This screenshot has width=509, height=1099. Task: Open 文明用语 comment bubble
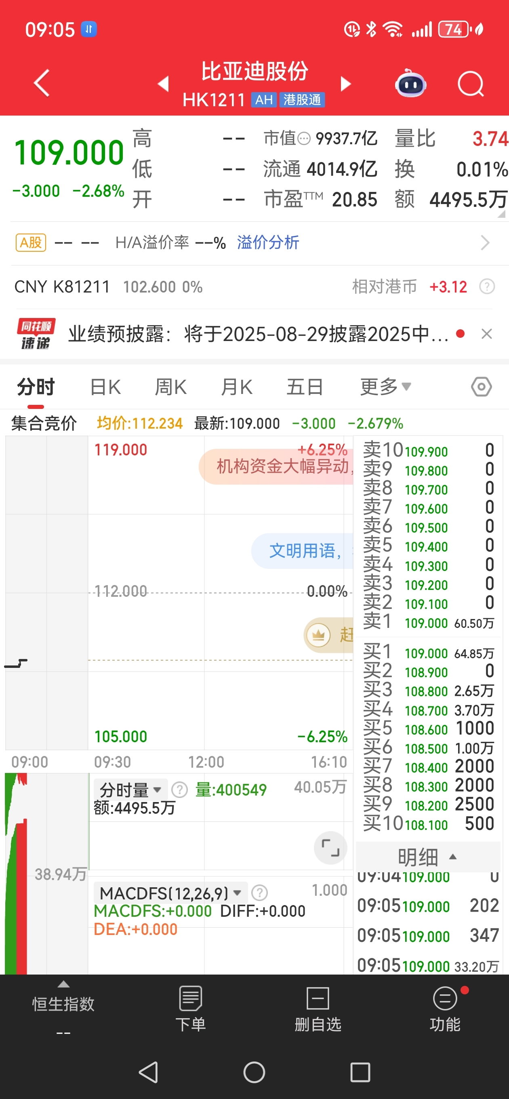point(303,551)
